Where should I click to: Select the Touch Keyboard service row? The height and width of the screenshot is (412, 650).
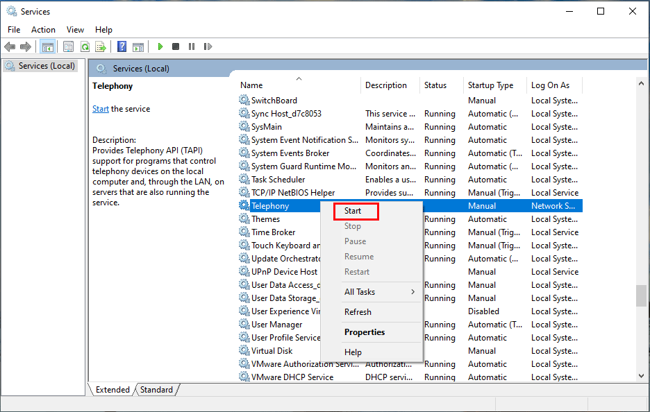coord(410,246)
